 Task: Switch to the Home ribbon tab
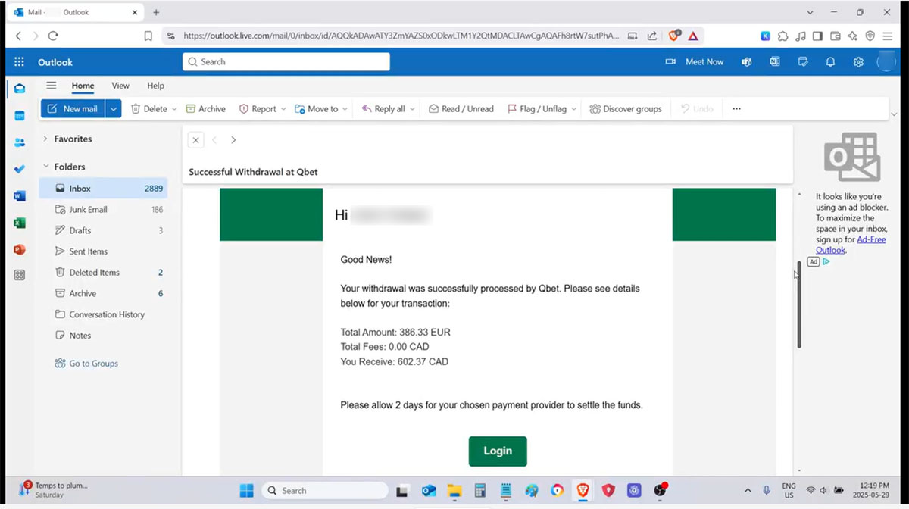pos(83,86)
